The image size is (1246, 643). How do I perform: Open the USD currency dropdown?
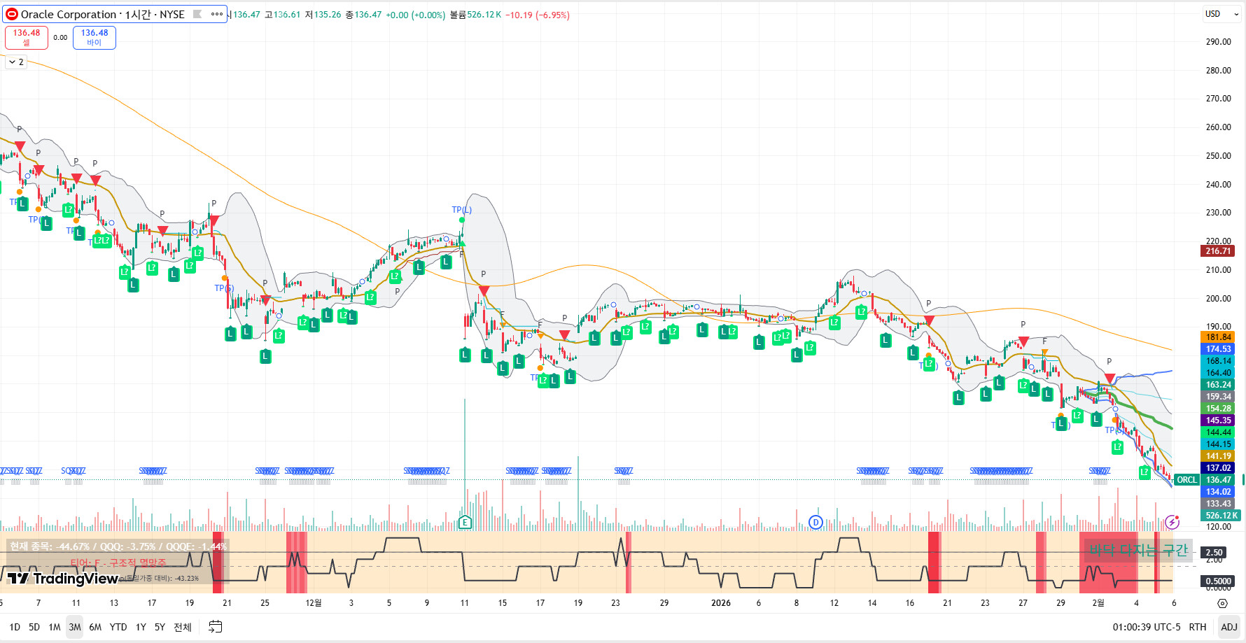pyautogui.click(x=1221, y=14)
